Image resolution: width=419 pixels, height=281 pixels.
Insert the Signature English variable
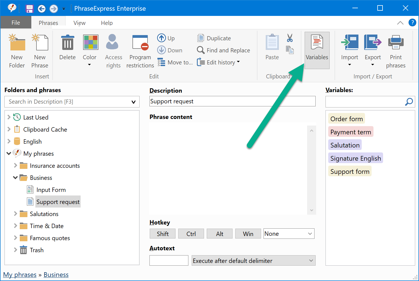tap(356, 158)
